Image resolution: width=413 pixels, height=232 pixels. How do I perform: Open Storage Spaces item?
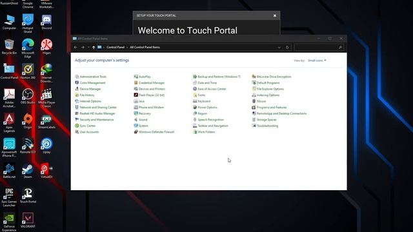[264, 119]
